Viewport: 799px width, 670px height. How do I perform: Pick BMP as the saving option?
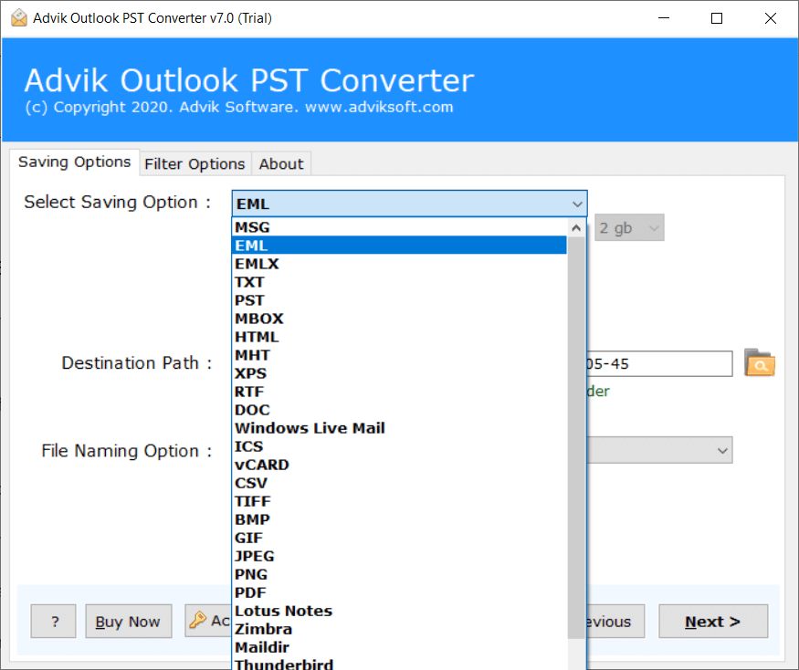[400, 519]
